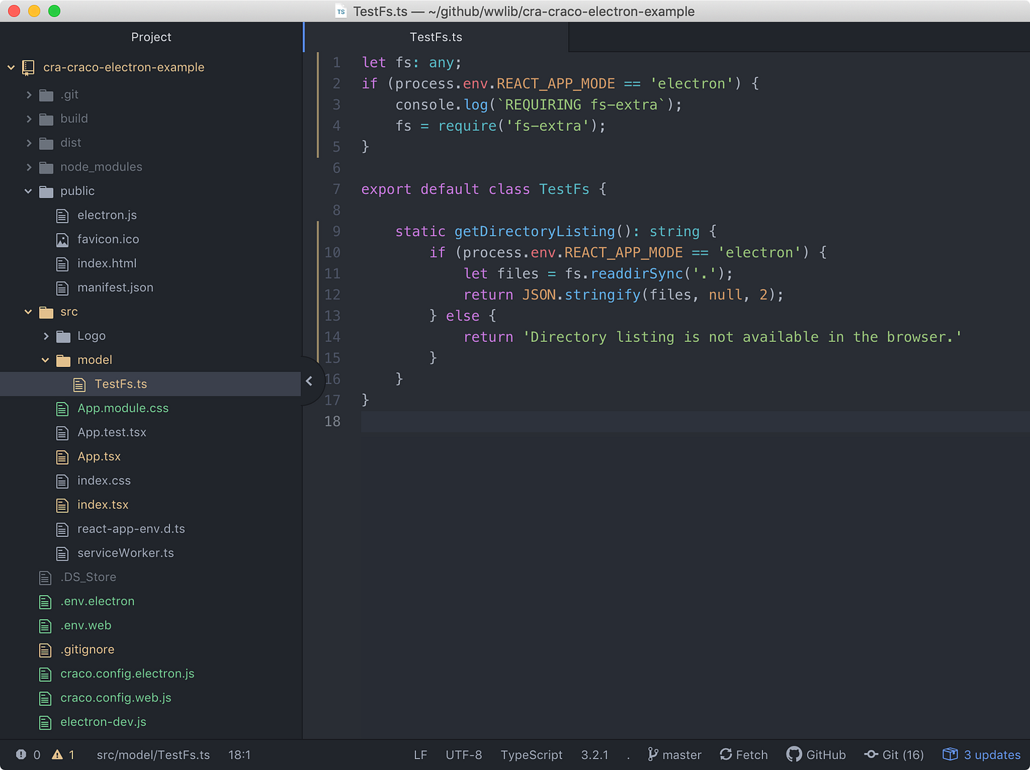The width and height of the screenshot is (1030, 770).
Task: Collapse the cra-craco-electron-example project root
Action: point(11,68)
